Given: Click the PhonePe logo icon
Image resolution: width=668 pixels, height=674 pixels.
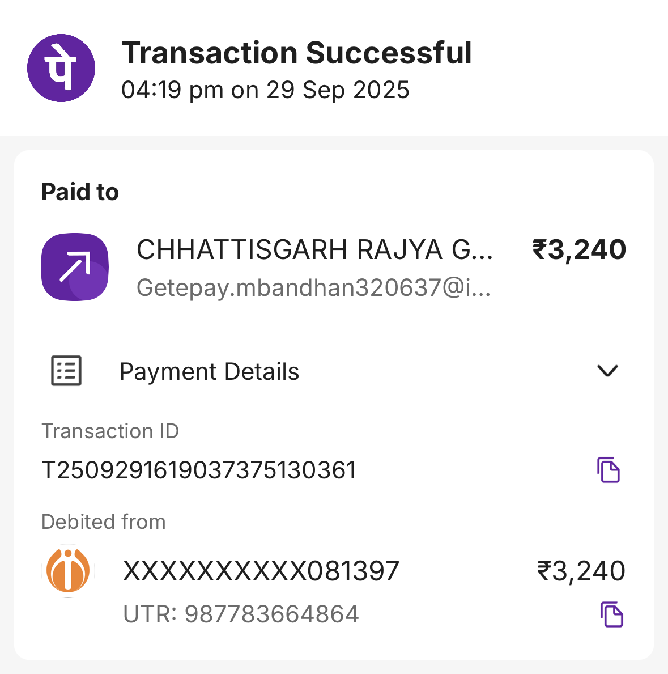Looking at the screenshot, I should click(61, 68).
